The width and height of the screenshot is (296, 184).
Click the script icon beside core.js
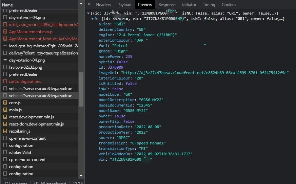pyautogui.click(x=5, y=102)
